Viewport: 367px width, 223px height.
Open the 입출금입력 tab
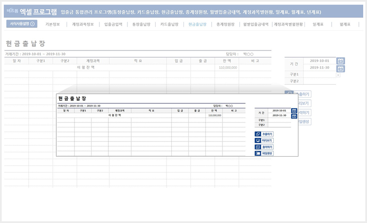[x=113, y=24]
